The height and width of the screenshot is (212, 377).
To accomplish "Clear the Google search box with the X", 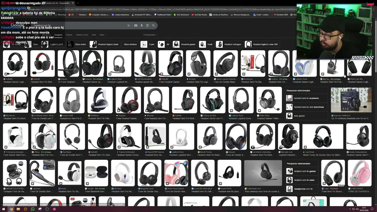I will click(x=128, y=26).
